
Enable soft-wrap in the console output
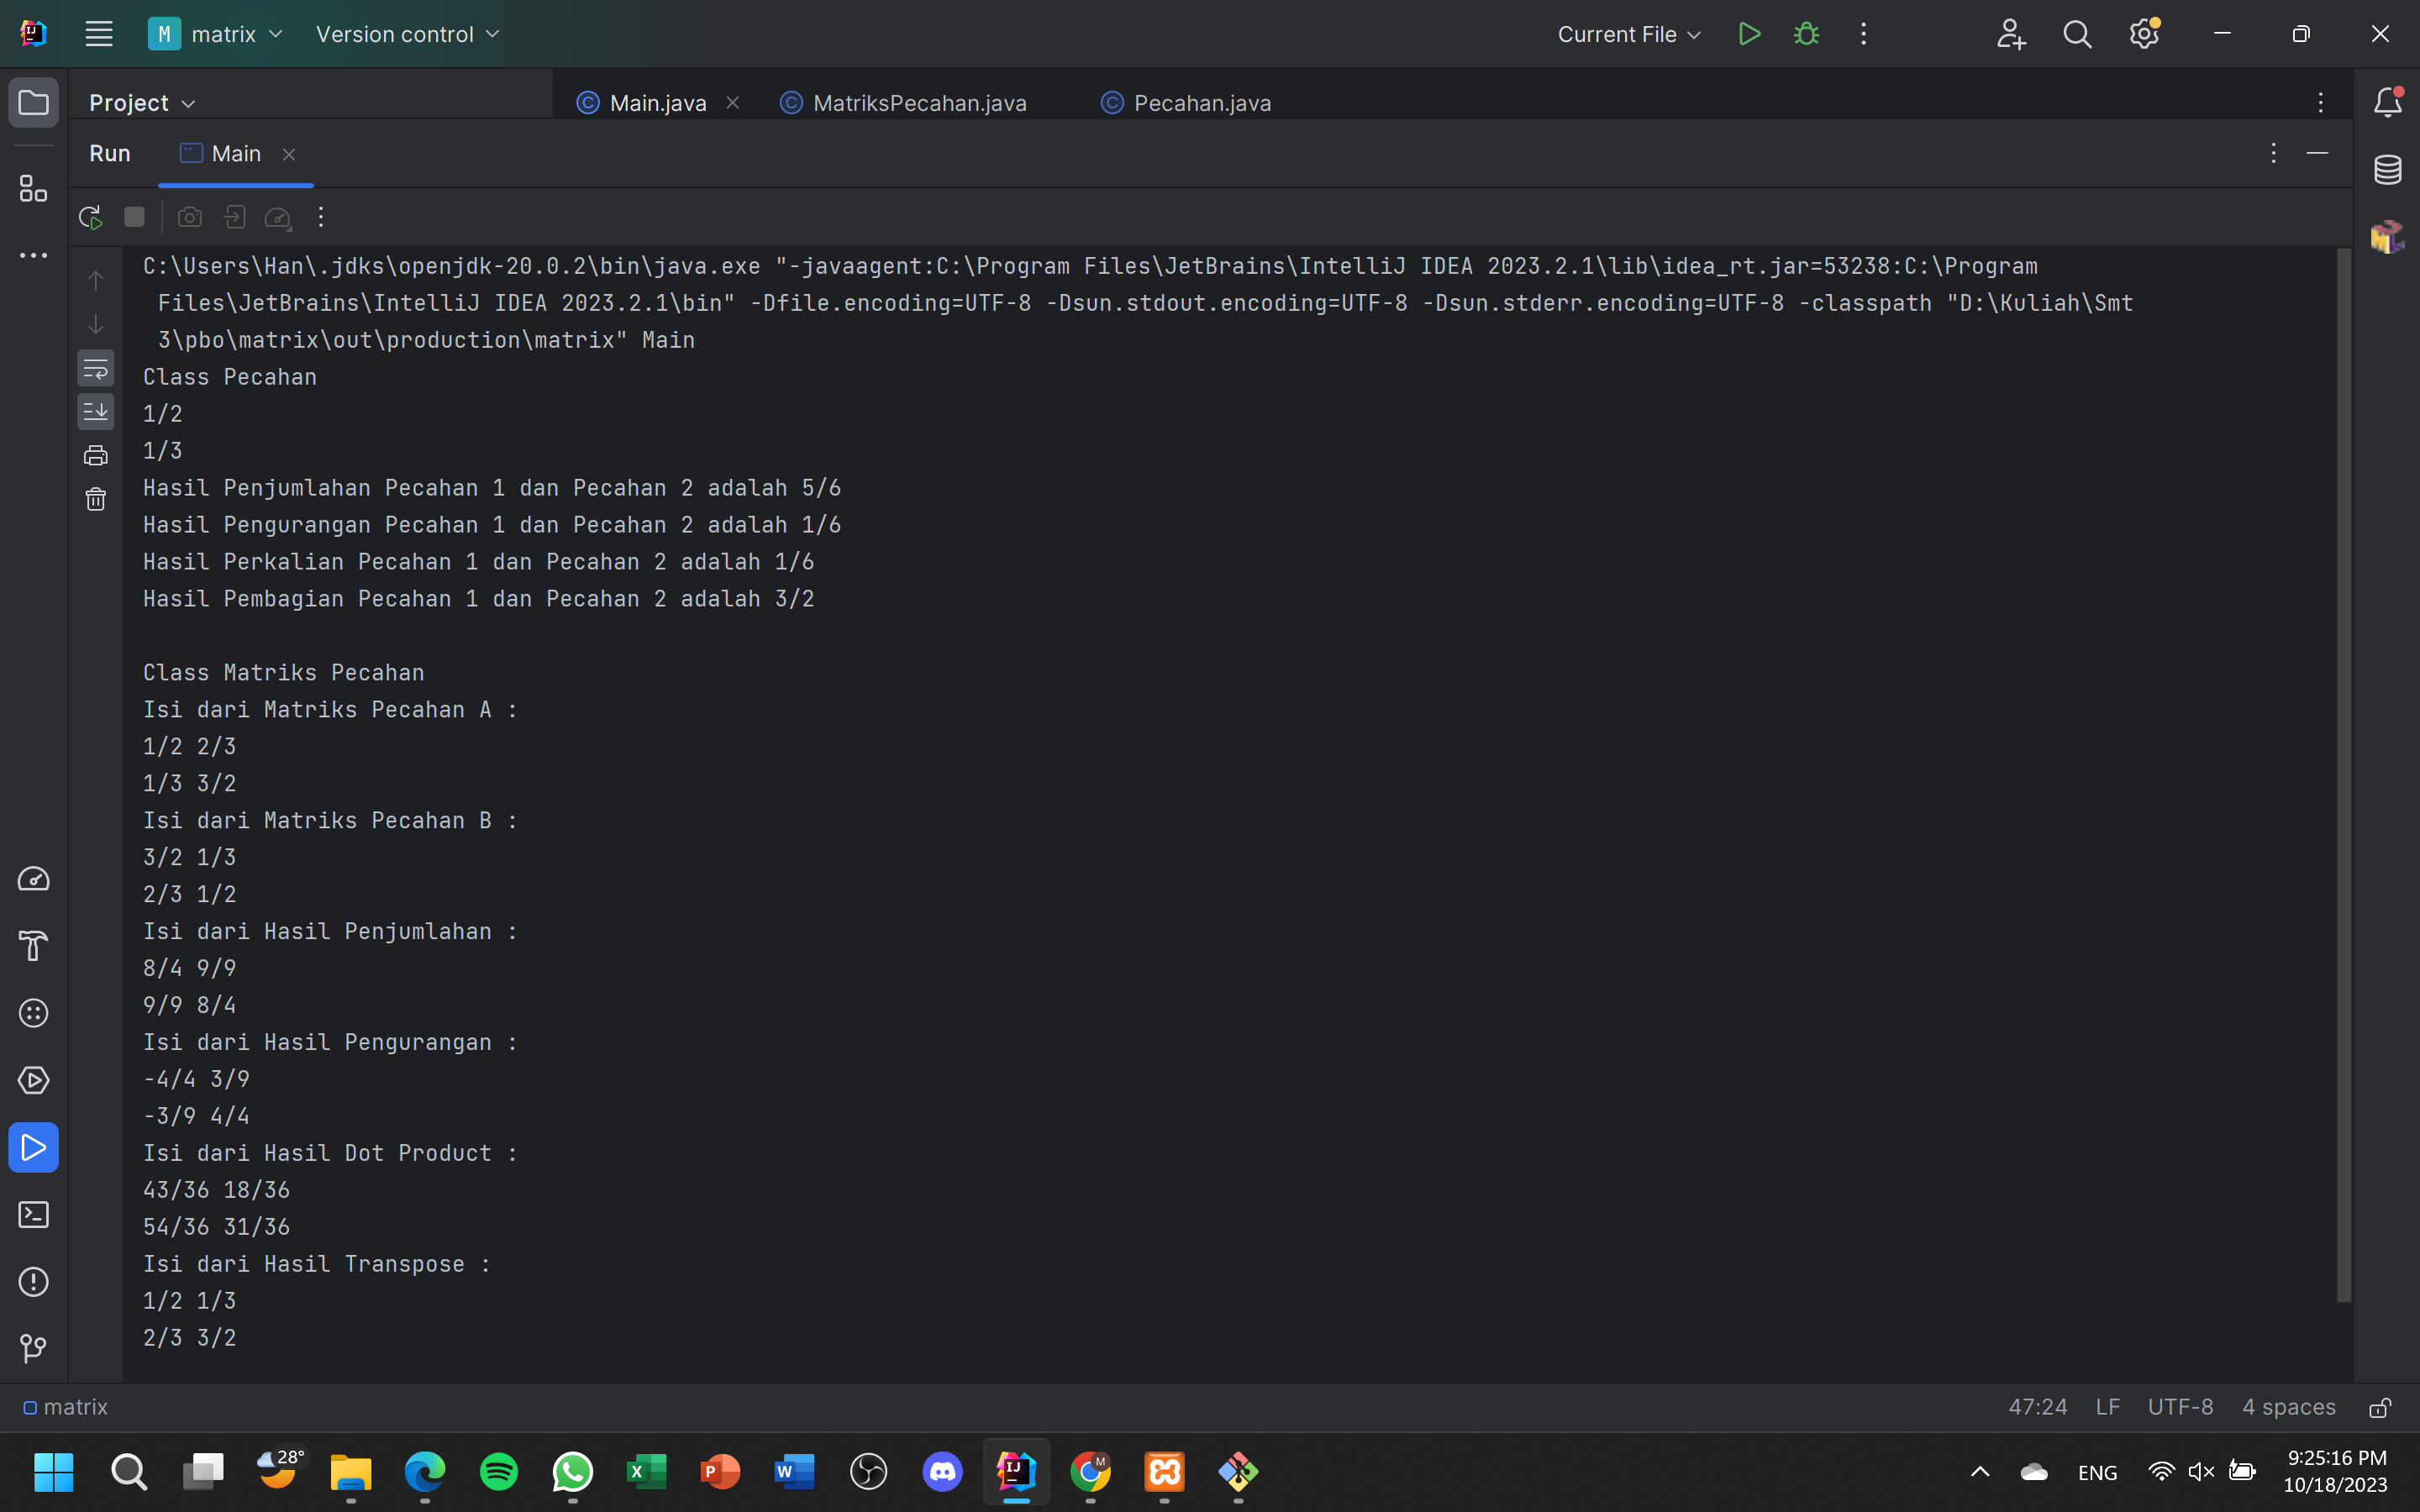pyautogui.click(x=96, y=368)
